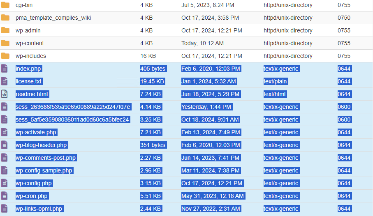Click the index.php file icon

pyautogui.click(x=4, y=69)
